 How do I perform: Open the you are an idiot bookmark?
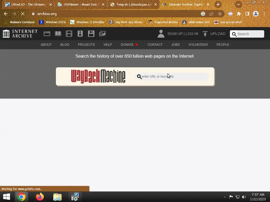coord(228,22)
